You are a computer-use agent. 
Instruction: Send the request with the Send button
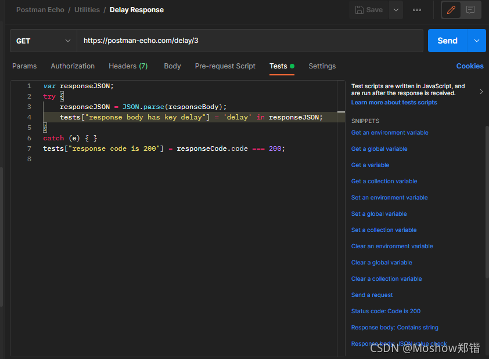point(447,41)
